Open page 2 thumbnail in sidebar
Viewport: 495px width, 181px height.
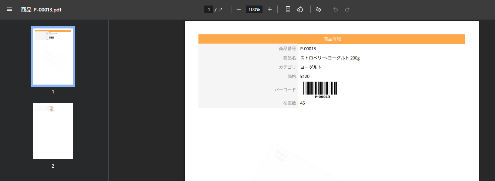coord(53,131)
